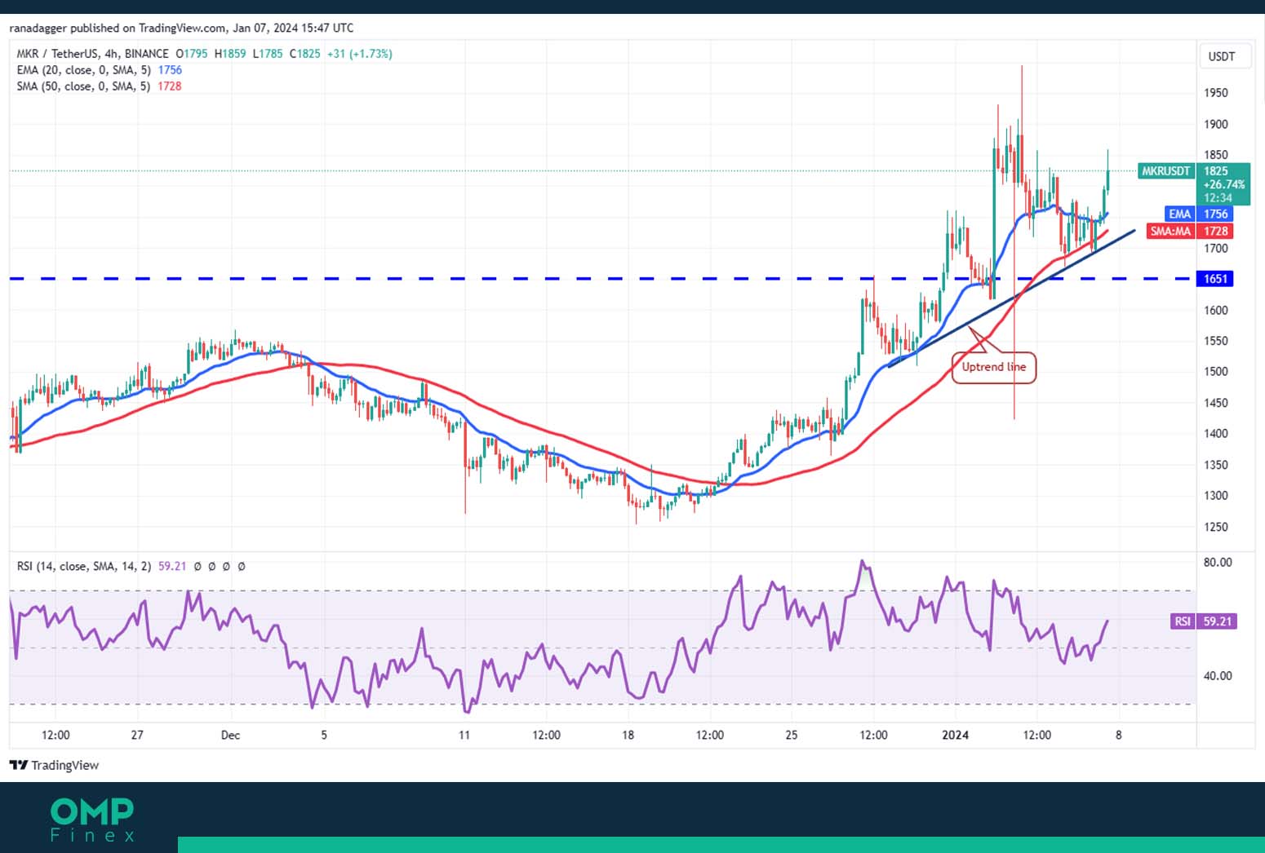Click the red SMA:MA tag on price axis
Viewport: 1265px width, 853px height.
coord(1170,231)
